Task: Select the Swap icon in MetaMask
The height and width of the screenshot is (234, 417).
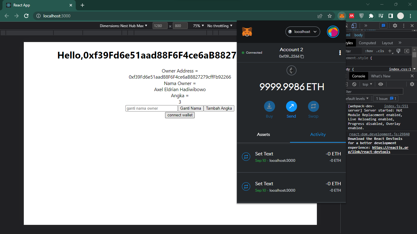Action: (x=313, y=106)
